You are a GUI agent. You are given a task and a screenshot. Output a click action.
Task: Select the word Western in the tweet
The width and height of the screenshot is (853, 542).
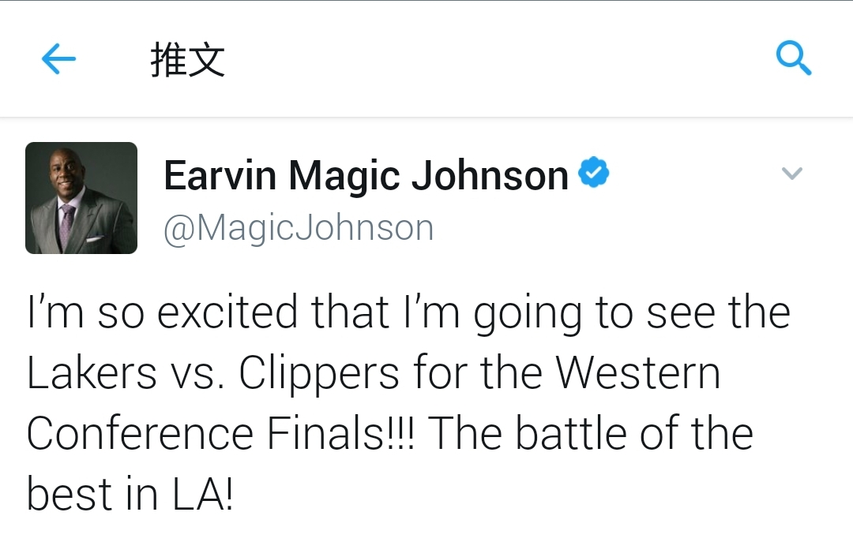[638, 373]
